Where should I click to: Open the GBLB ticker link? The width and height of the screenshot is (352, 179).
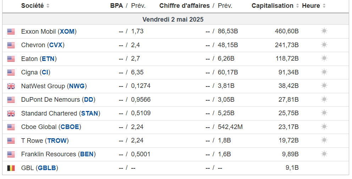click(x=47, y=168)
